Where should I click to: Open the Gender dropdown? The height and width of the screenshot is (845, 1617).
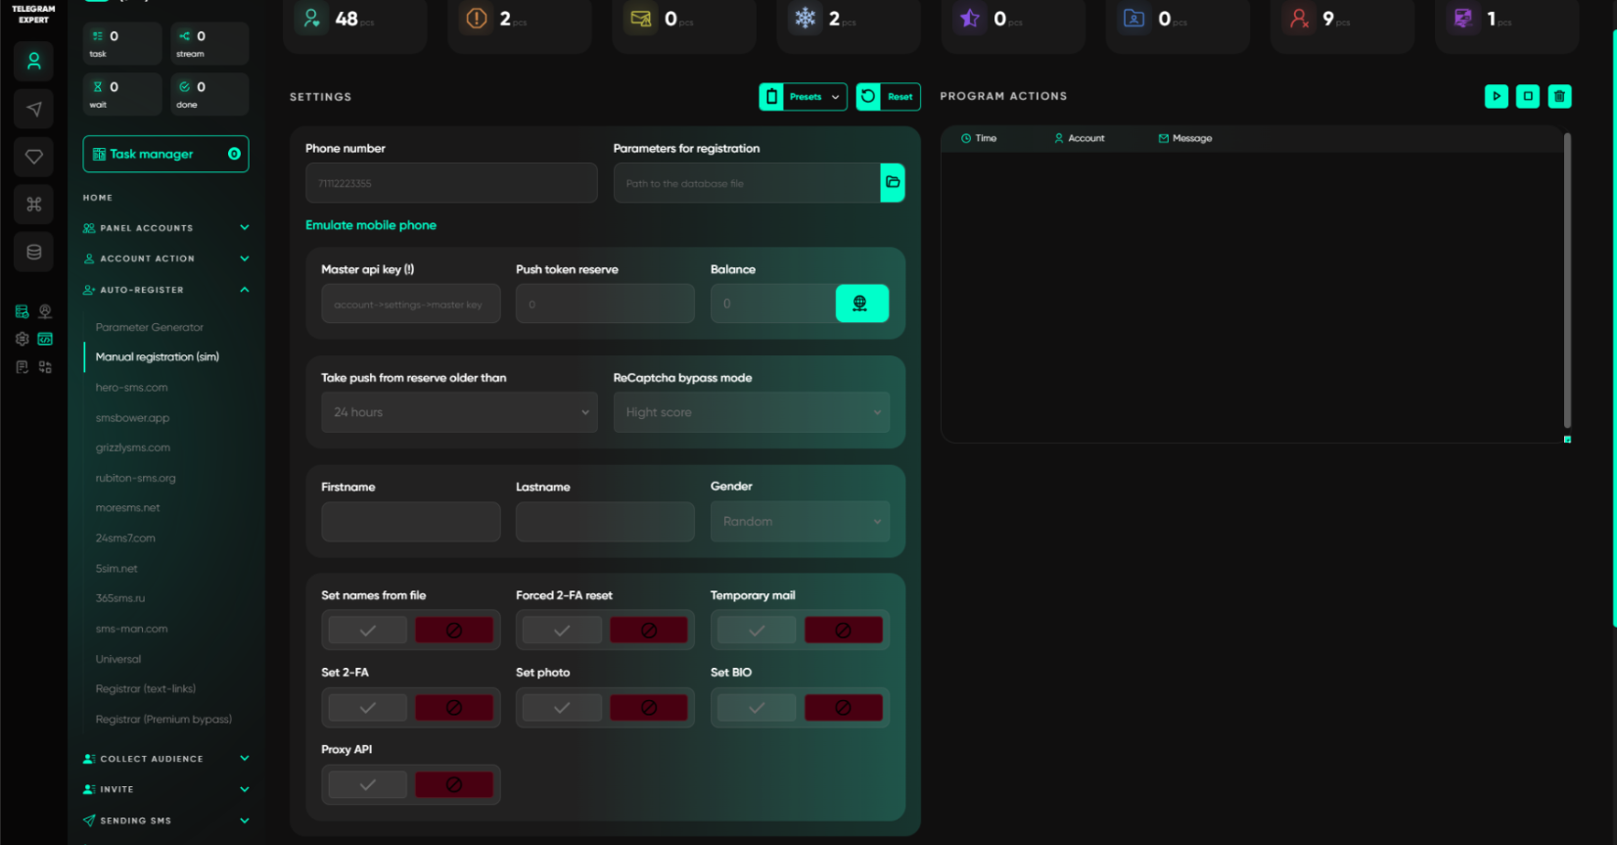(x=800, y=522)
